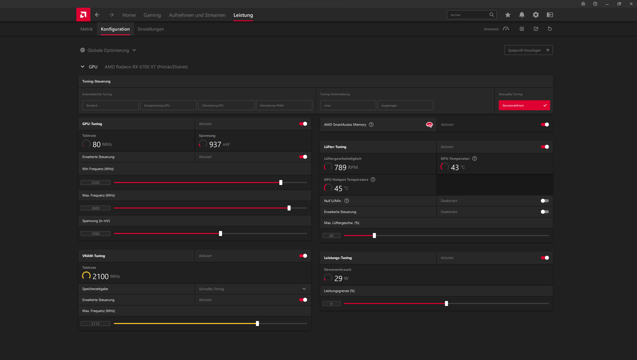Click Spielprofil hinzufügen button
The height and width of the screenshot is (360, 637).
pyautogui.click(x=528, y=50)
